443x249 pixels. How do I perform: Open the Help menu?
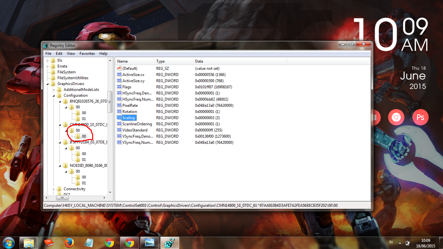[103, 54]
